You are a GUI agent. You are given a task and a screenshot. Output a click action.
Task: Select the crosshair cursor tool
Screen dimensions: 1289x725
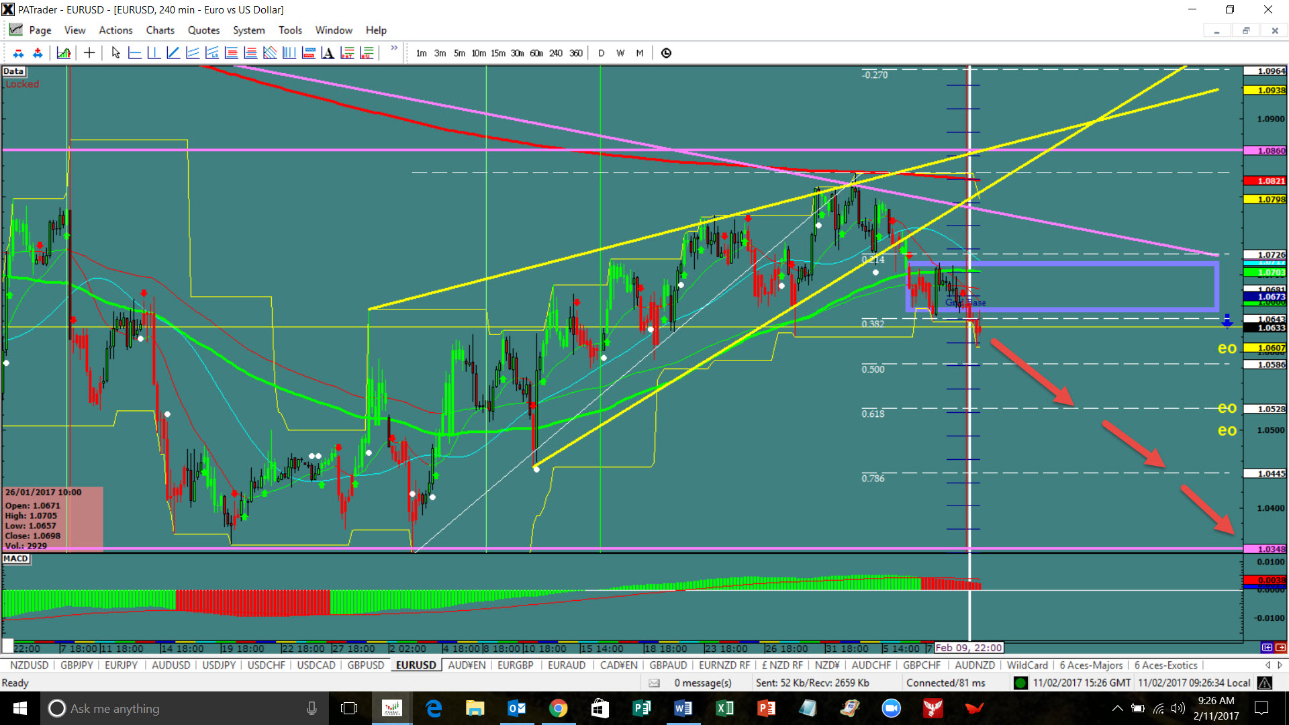pyautogui.click(x=89, y=53)
